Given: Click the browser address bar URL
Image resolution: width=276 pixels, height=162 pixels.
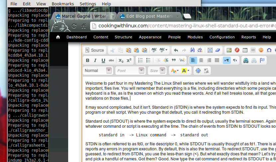Looking at the screenshot, I should click(x=183, y=26).
